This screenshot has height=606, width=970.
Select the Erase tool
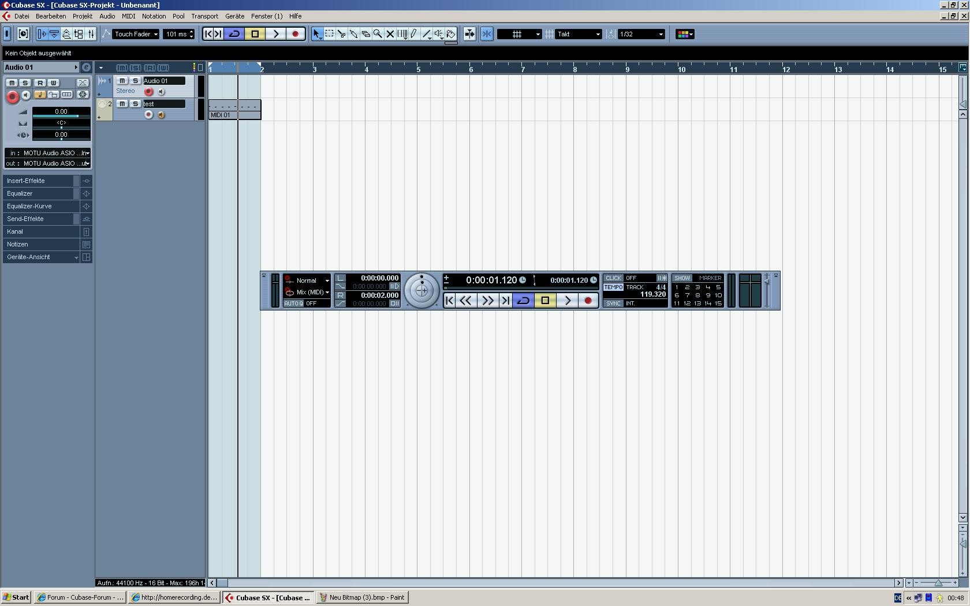[365, 34]
